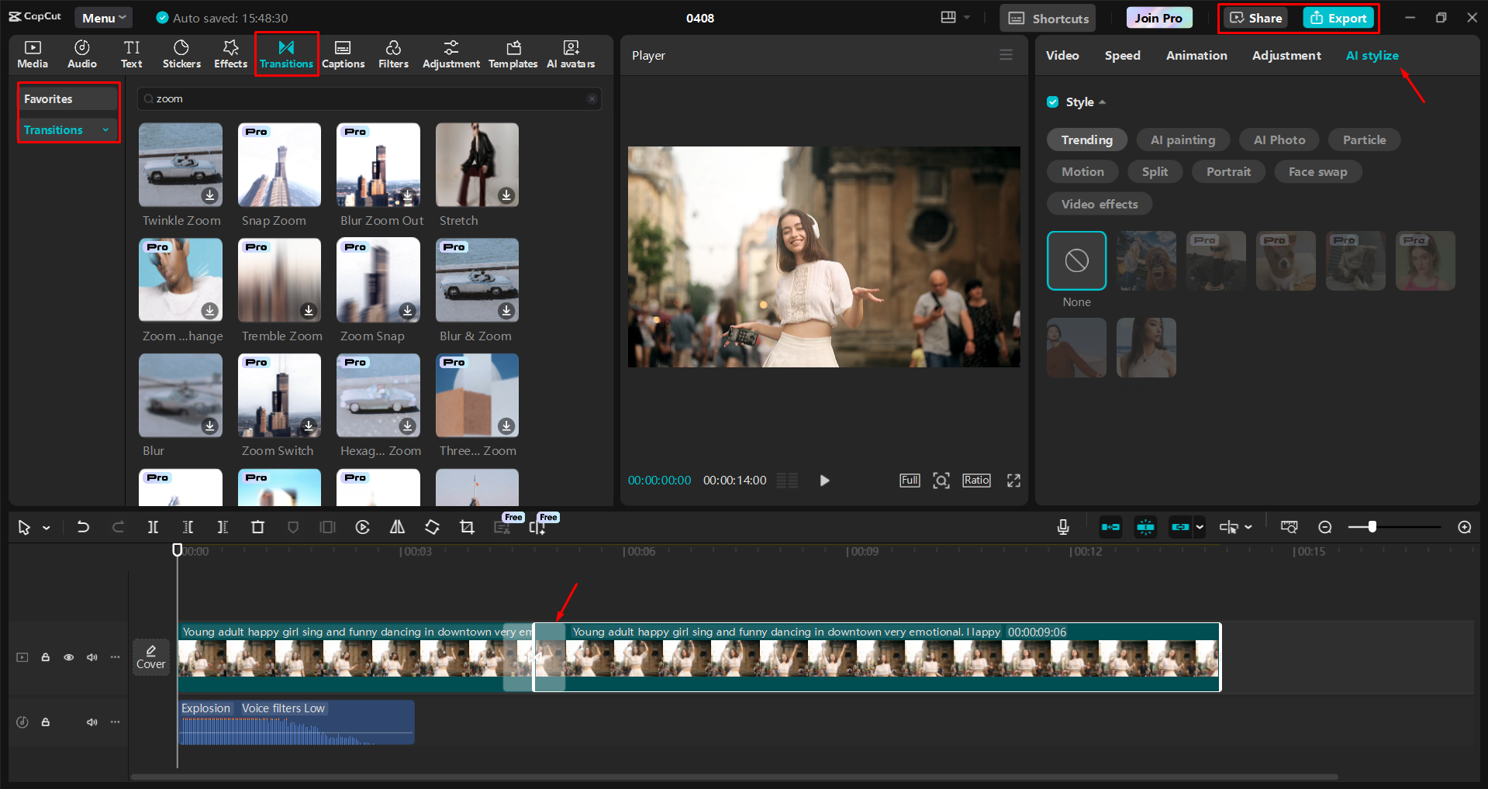Click the Mirror icon in the timeline toolbar
Viewport: 1488px width, 789px height.
pyautogui.click(x=397, y=527)
